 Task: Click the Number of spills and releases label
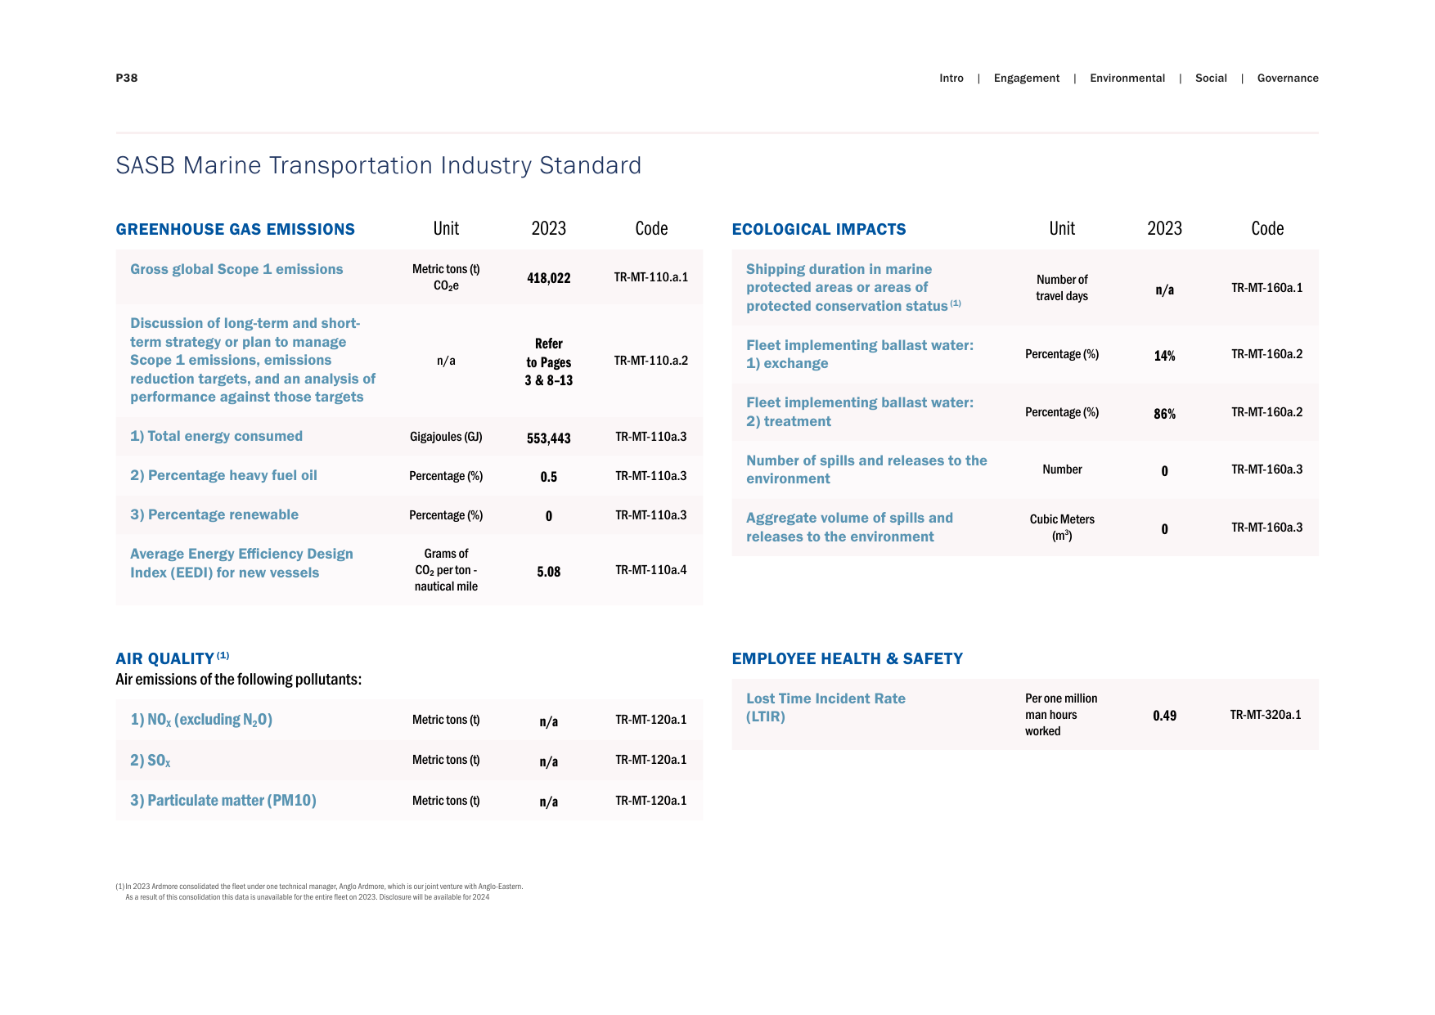(x=866, y=469)
